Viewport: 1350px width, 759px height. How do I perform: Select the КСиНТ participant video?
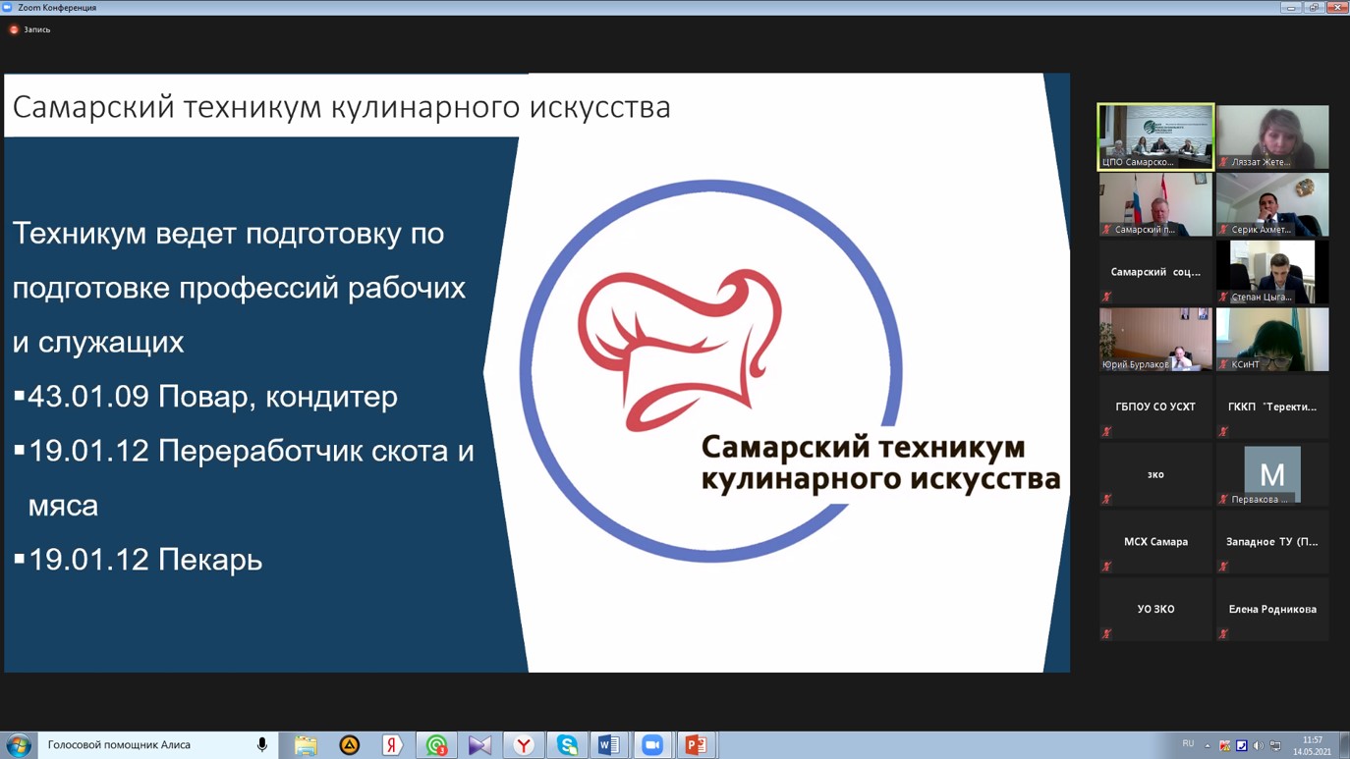1272,340
